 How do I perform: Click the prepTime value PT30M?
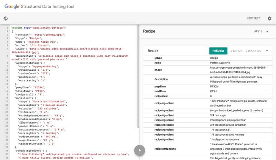pyautogui.click(x=214, y=87)
